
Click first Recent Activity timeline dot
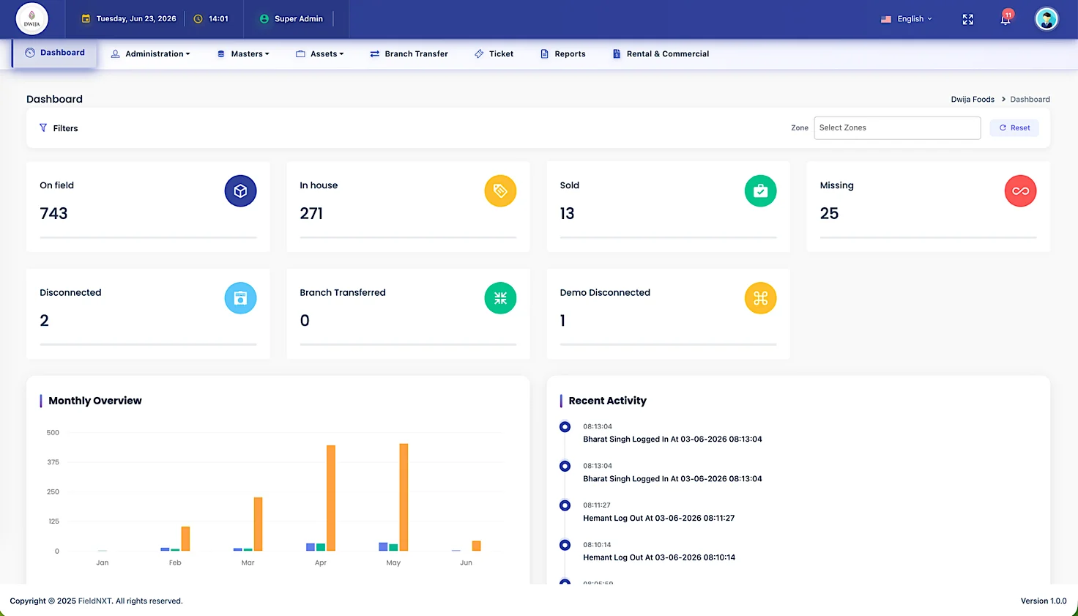(565, 427)
